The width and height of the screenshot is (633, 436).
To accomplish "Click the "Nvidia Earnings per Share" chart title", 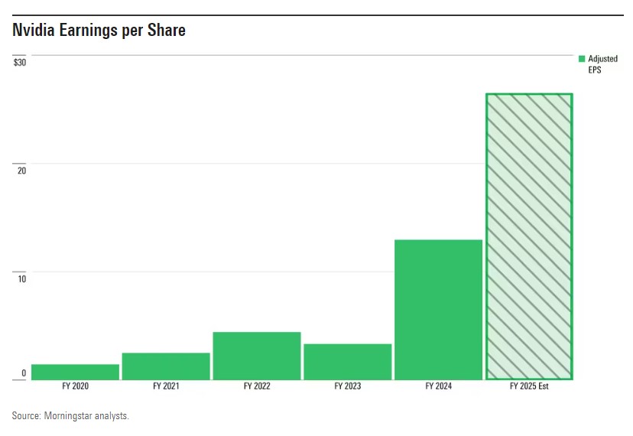I will point(99,31).
